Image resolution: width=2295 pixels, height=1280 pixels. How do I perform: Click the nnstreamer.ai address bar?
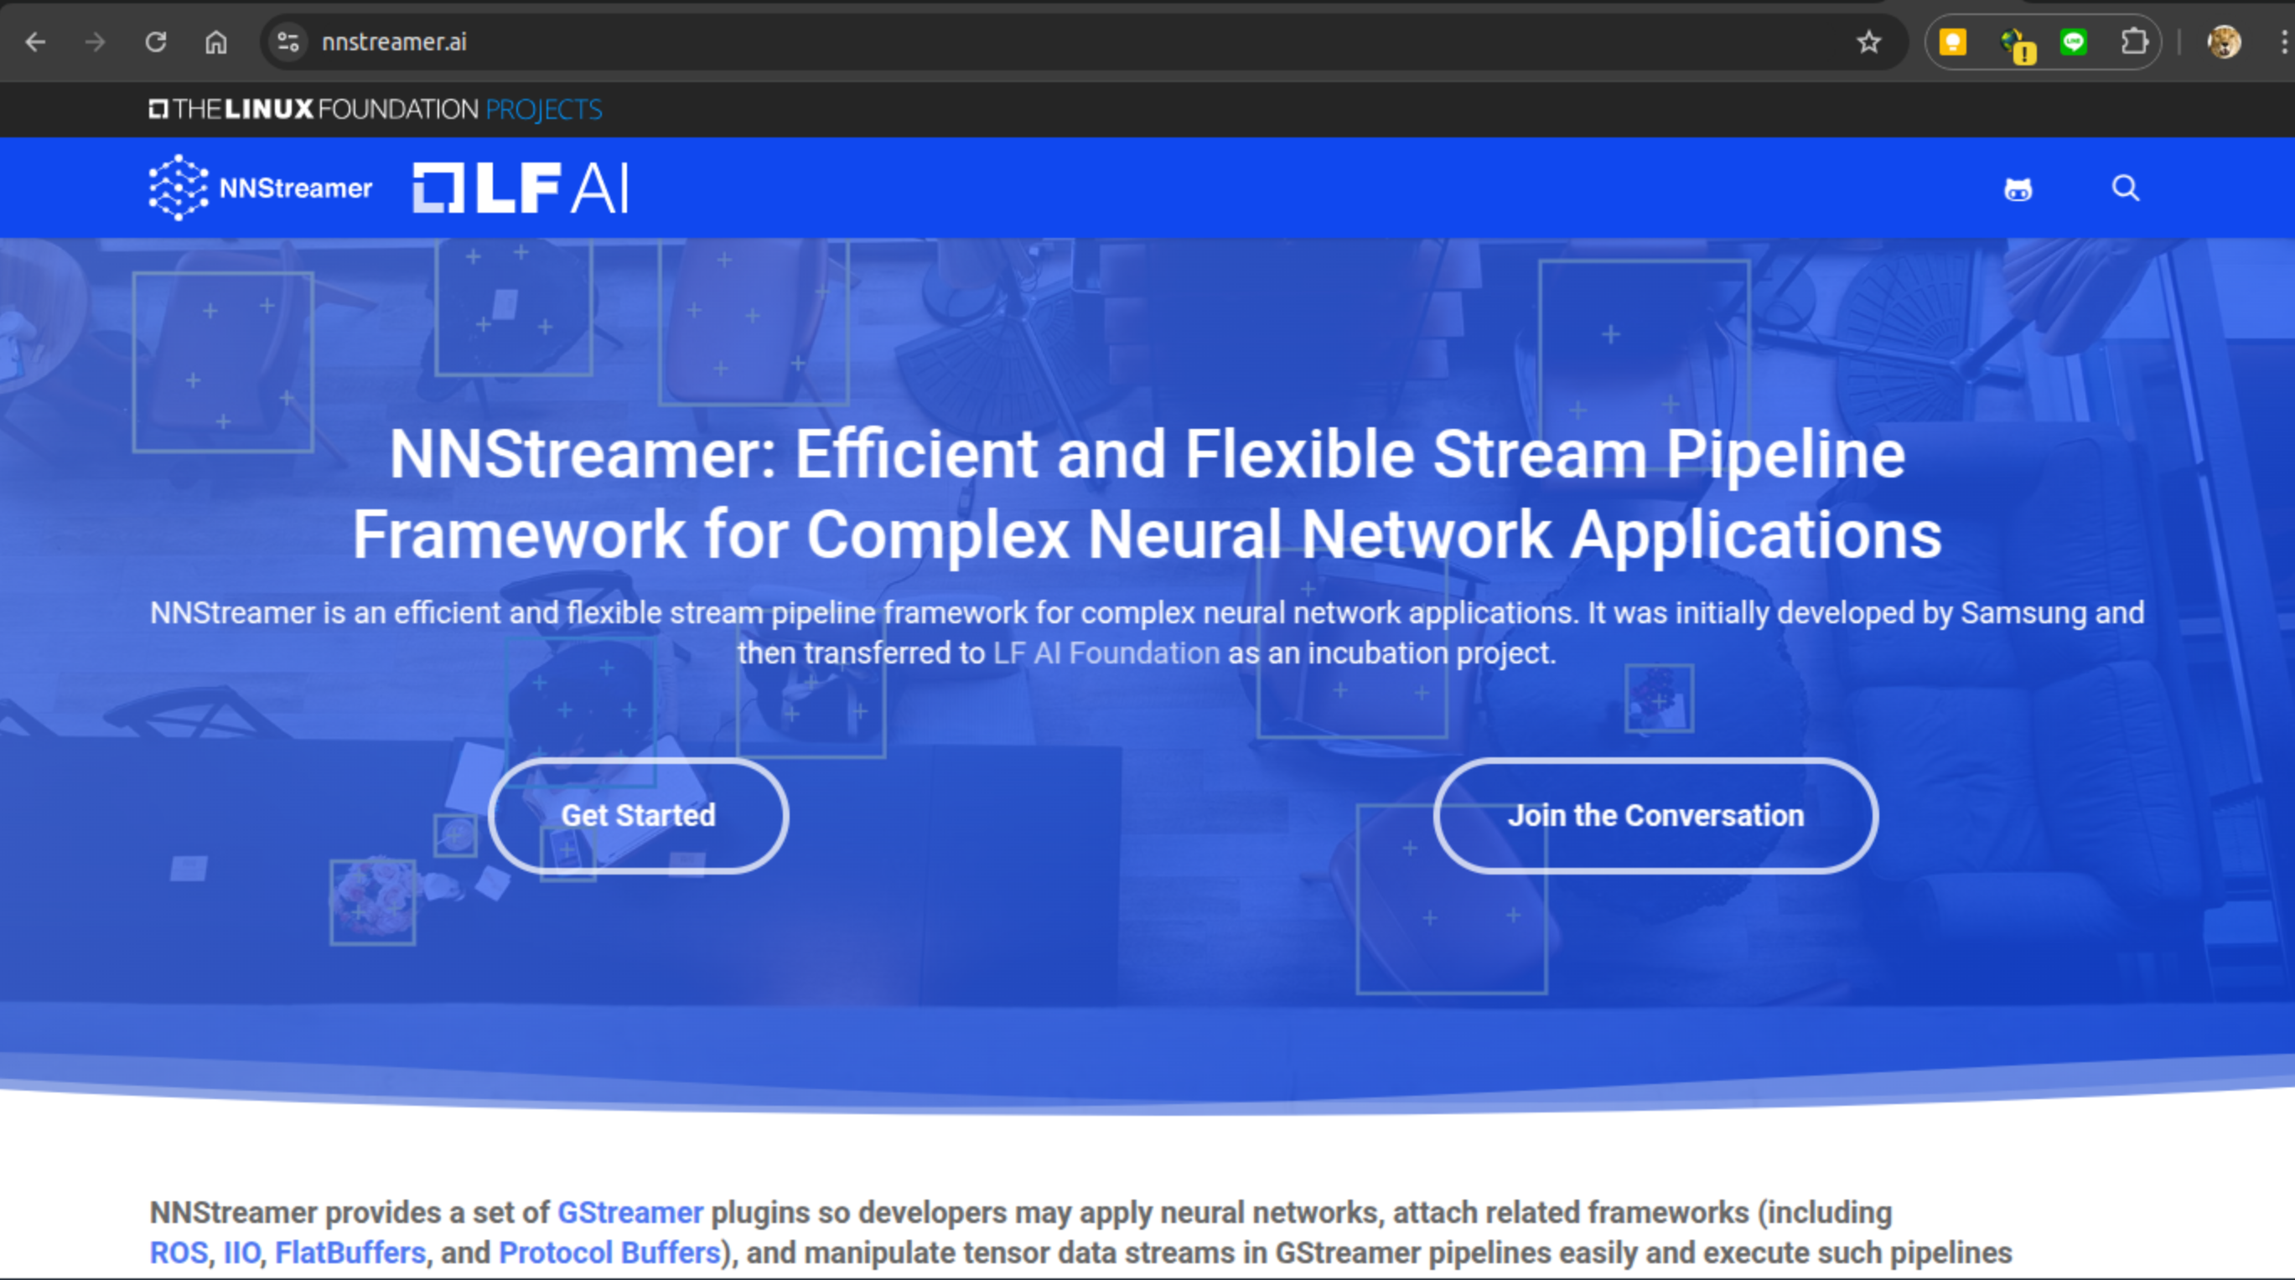tap(1083, 42)
